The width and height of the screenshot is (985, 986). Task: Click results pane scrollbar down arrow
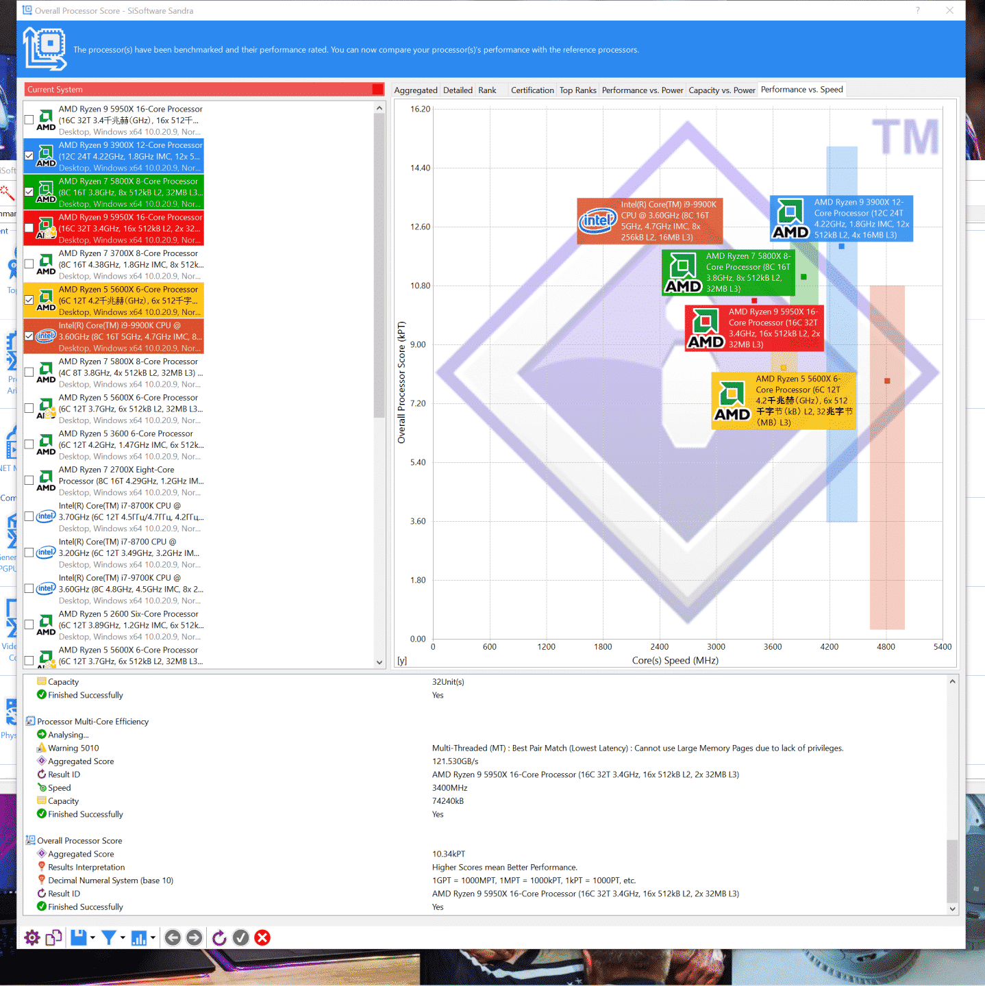coord(952,909)
